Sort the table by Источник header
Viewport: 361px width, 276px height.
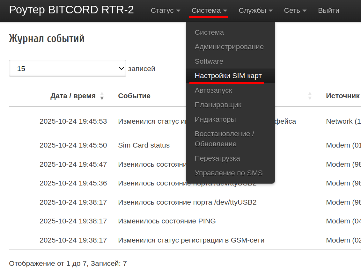343,96
